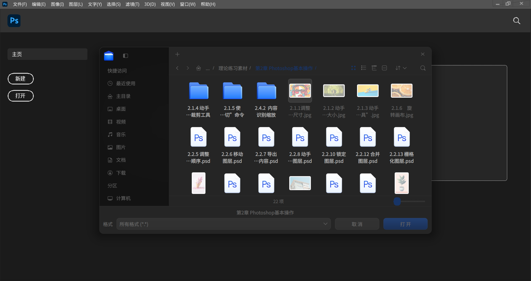The image size is (531, 281).
Task: Open the sort order dropdown
Action: (x=401, y=68)
